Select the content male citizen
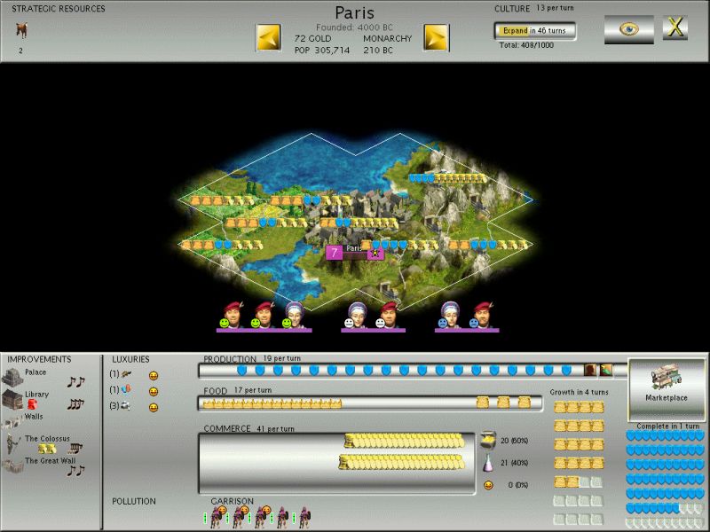This screenshot has width=710, height=532. [x=388, y=315]
